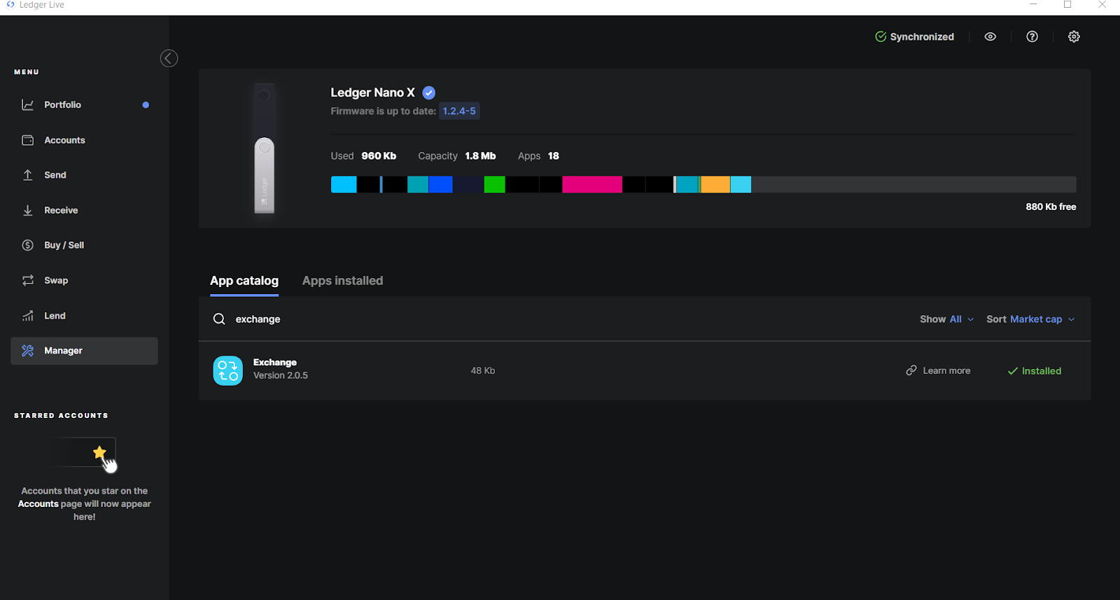
Task: Click the Portfolio blue notification dot
Action: coord(146,105)
